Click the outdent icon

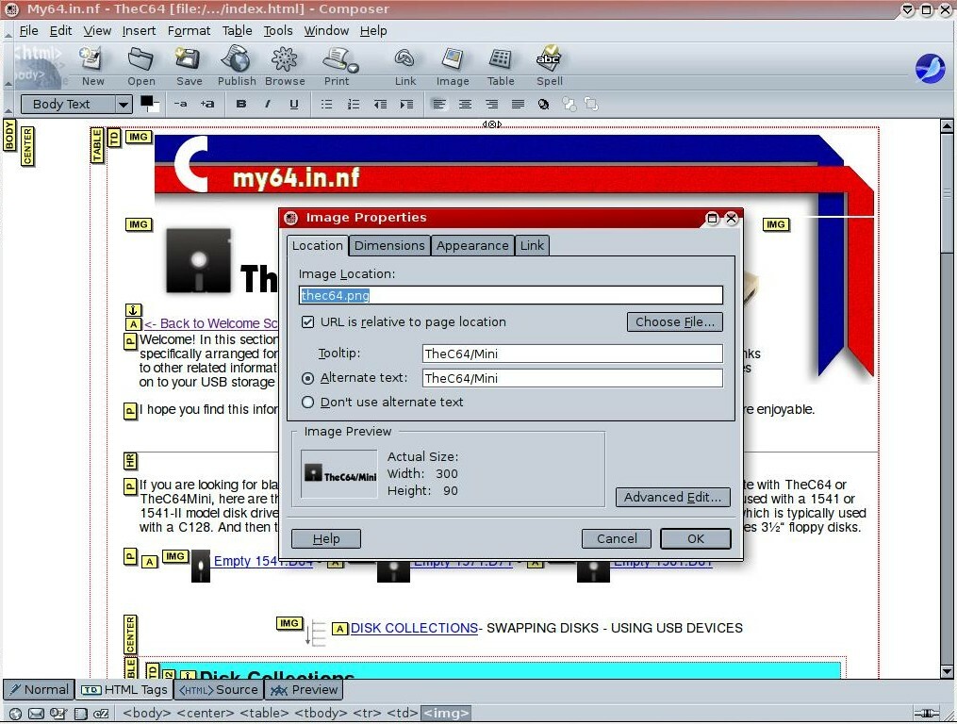pyautogui.click(x=380, y=104)
